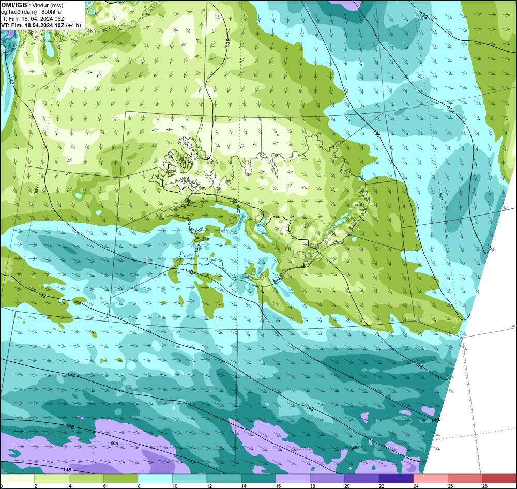Click the legend tick label '24'
Viewport: 517px width, 489px height.
click(416, 486)
